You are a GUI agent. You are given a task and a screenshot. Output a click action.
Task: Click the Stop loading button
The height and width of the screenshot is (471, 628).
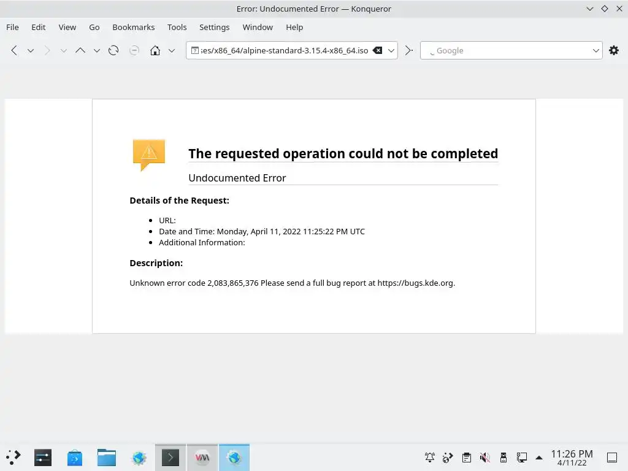(134, 50)
